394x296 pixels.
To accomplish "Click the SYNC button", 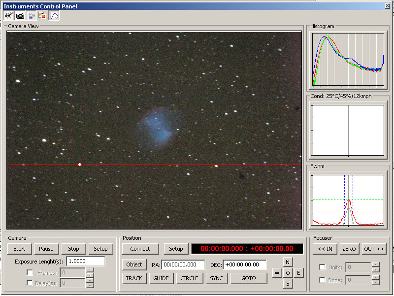I will tap(217, 278).
